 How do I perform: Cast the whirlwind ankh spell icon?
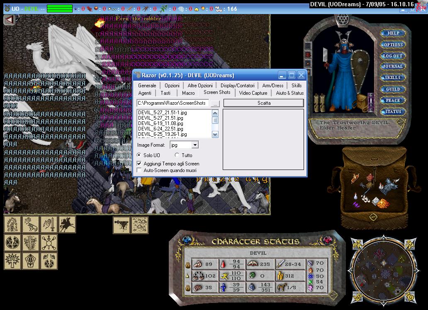click(x=31, y=242)
